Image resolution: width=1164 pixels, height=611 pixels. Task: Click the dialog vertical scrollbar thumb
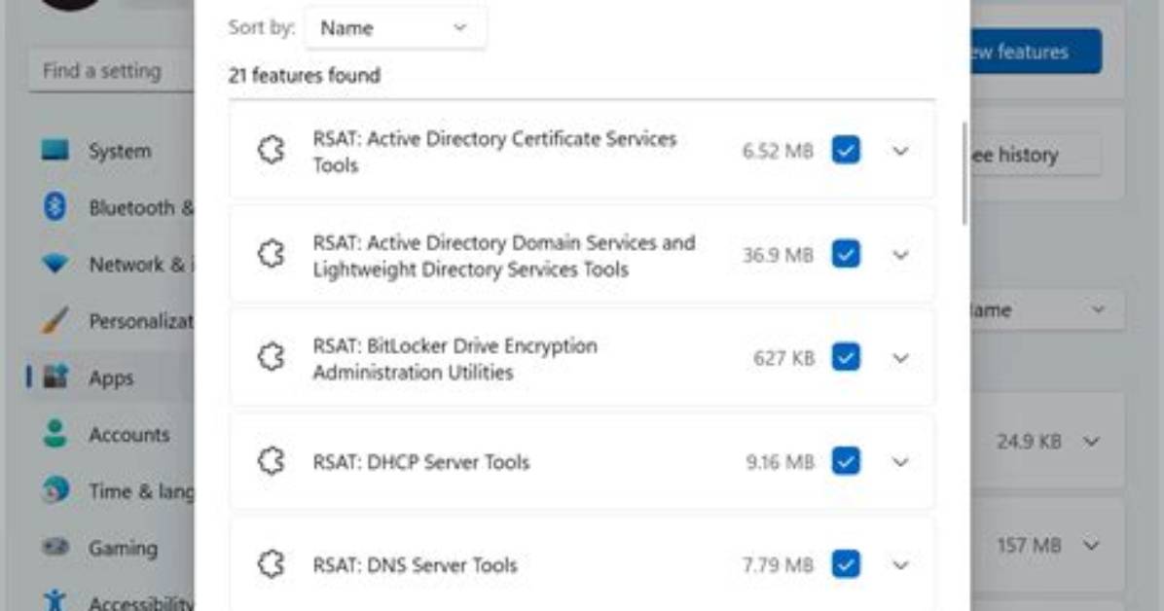click(964, 173)
